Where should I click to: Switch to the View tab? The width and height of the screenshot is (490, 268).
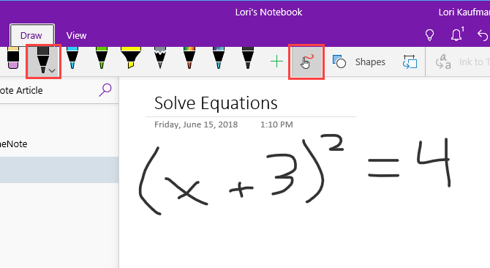(x=76, y=36)
